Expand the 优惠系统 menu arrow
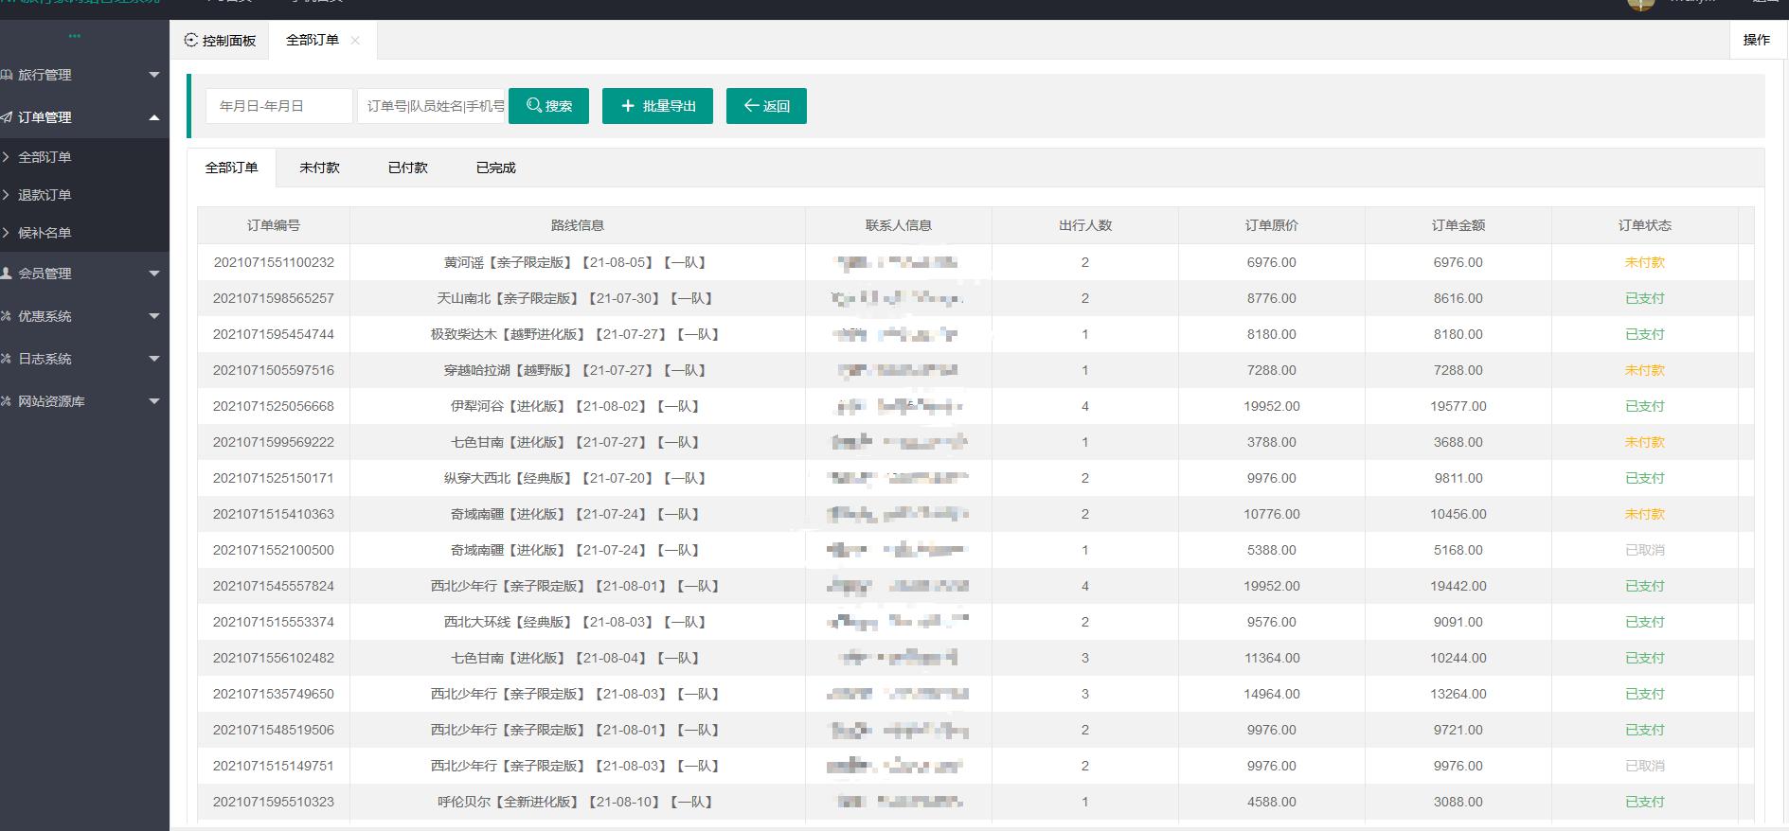This screenshot has width=1789, height=831. tap(154, 316)
